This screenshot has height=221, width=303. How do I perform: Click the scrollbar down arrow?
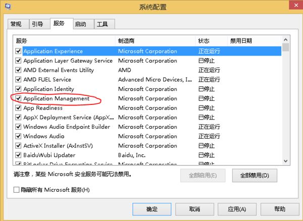(x=286, y=161)
